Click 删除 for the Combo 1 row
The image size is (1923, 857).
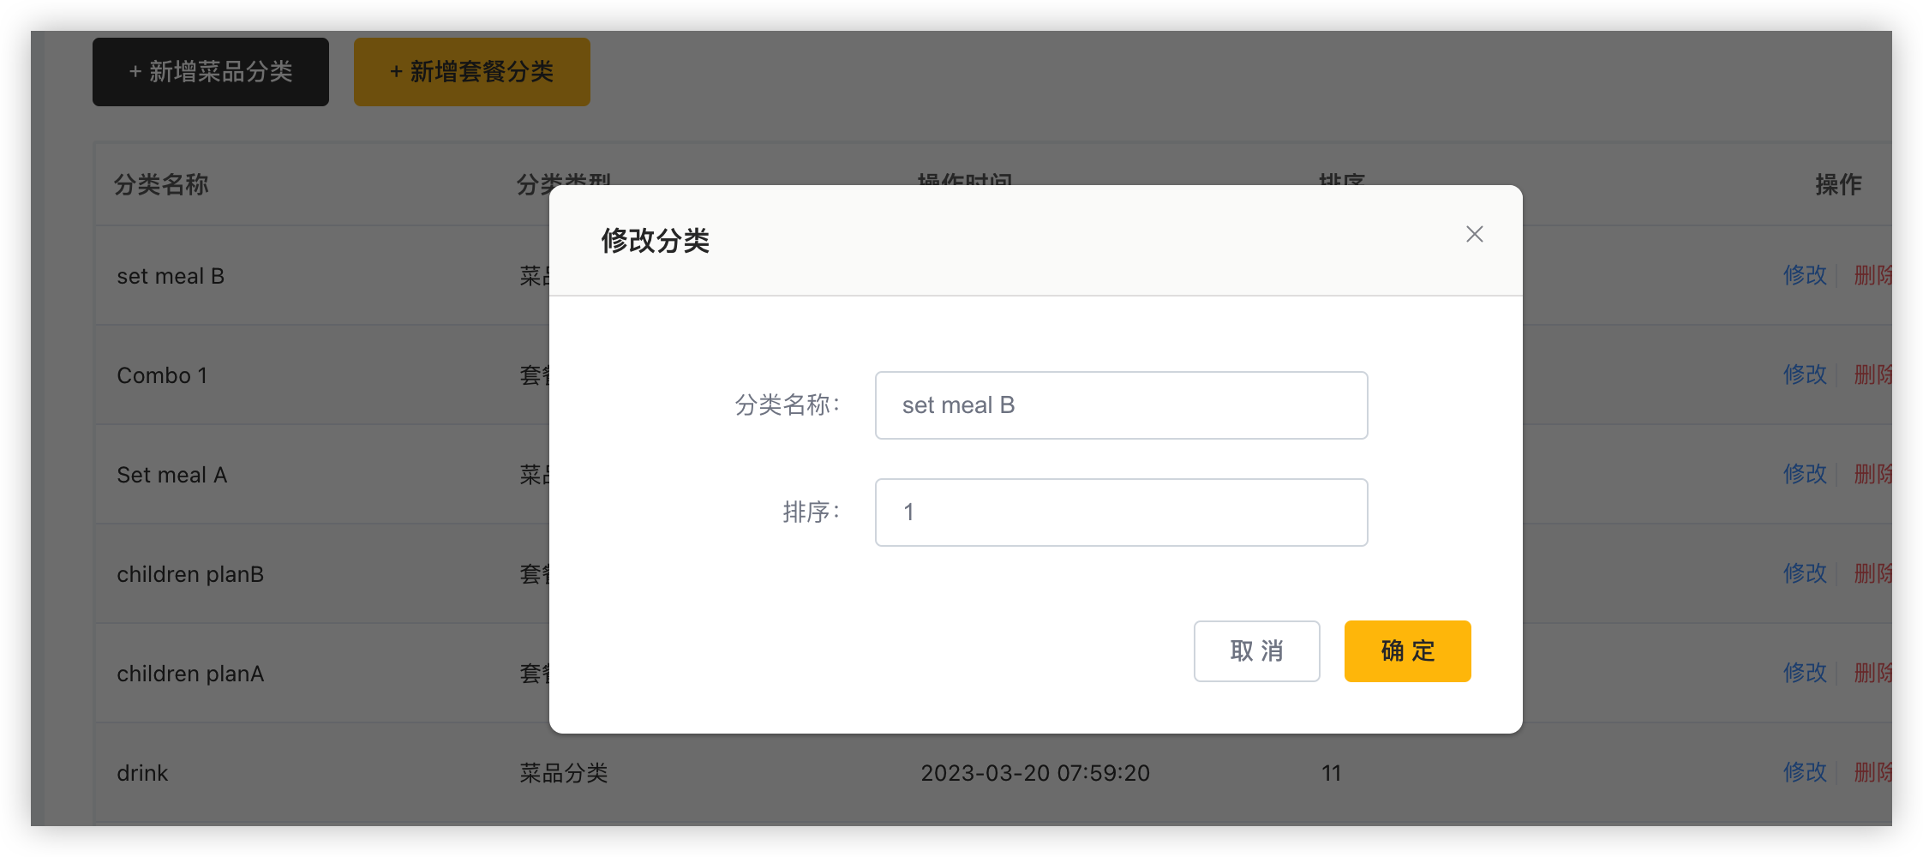pos(1875,375)
